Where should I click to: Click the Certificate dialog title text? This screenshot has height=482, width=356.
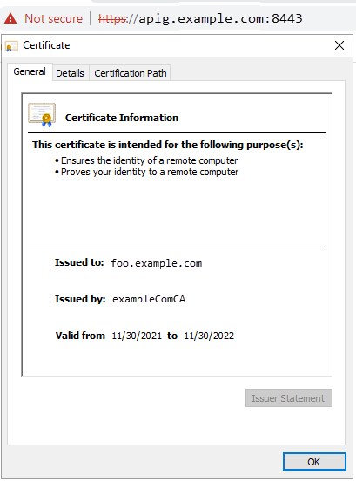click(x=46, y=45)
